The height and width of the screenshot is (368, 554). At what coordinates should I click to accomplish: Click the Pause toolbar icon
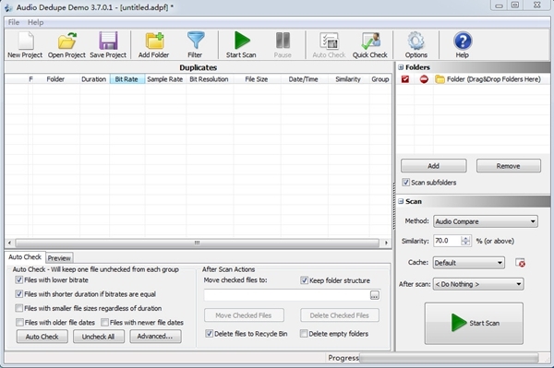[283, 45]
